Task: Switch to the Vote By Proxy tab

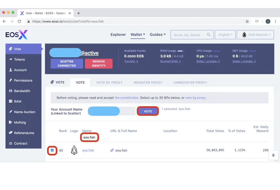Action: point(110,83)
